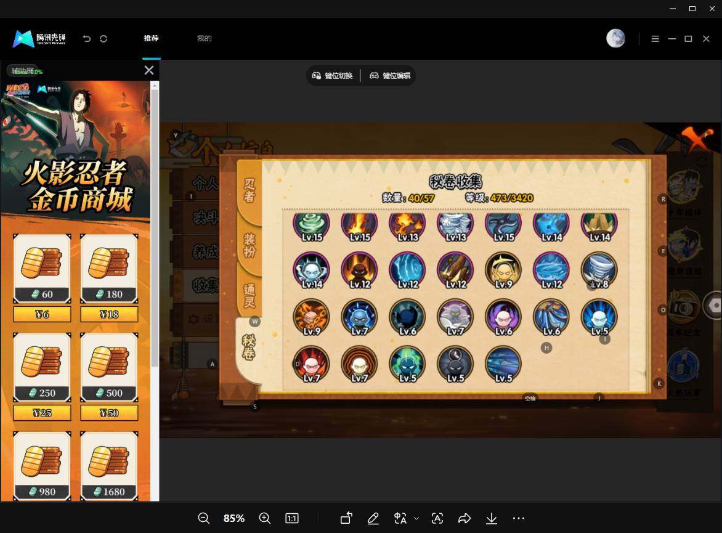Click the translate text icon
The image size is (722, 533).
(x=400, y=518)
